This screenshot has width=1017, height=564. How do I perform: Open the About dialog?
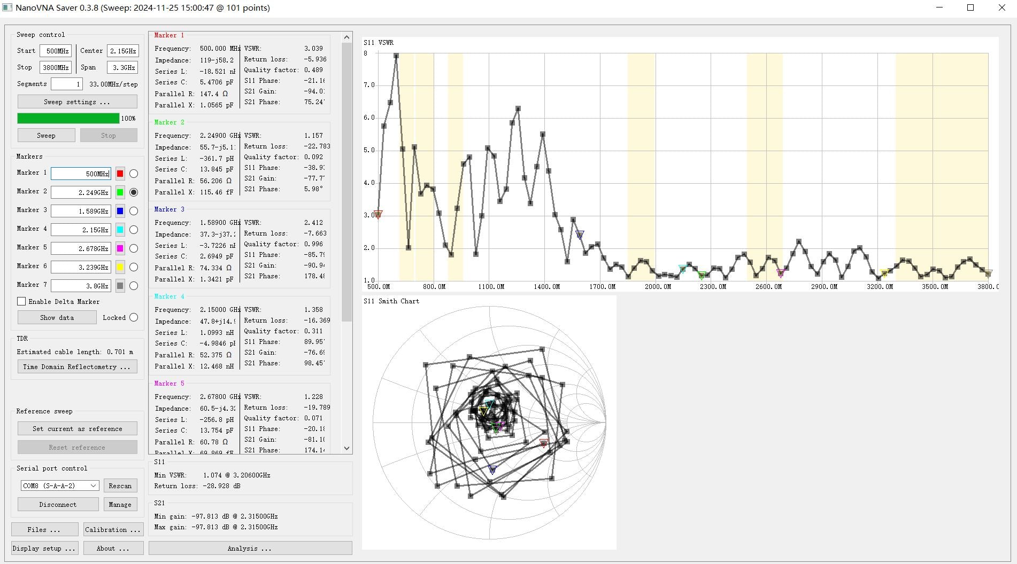[x=113, y=548]
